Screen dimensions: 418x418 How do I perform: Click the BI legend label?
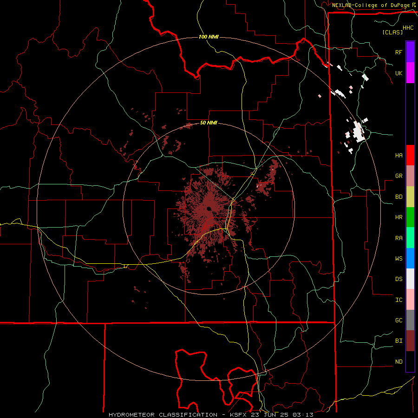tap(398, 341)
